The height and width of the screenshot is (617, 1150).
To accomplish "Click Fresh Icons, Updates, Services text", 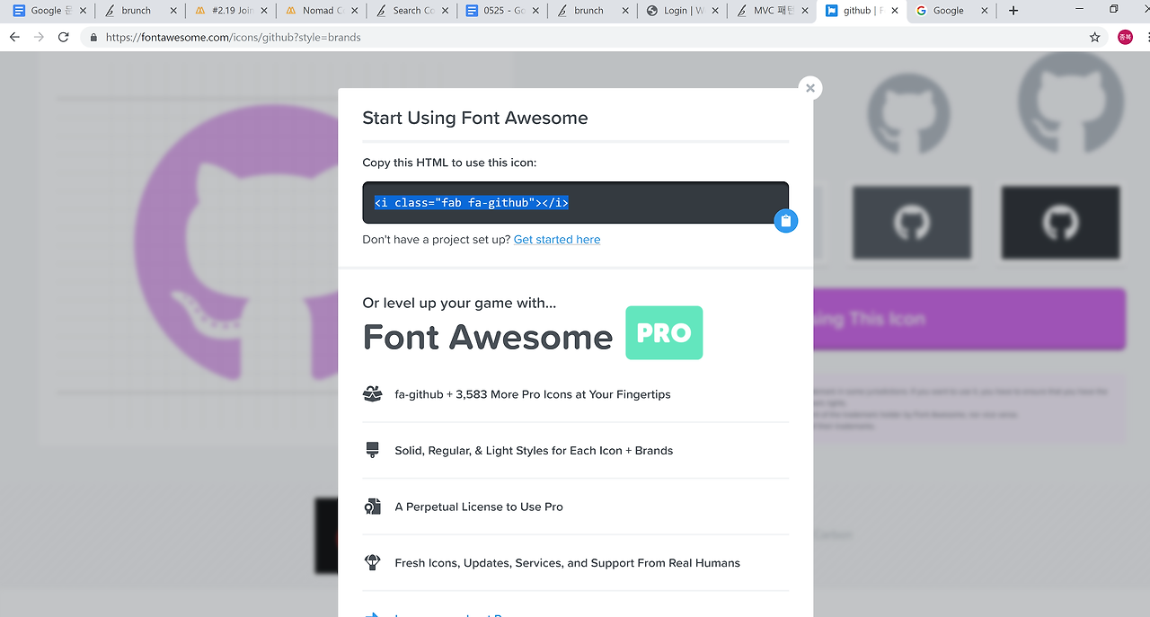I will click(568, 563).
